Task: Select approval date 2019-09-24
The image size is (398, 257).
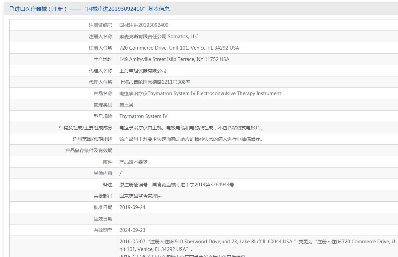Action: (x=132, y=208)
